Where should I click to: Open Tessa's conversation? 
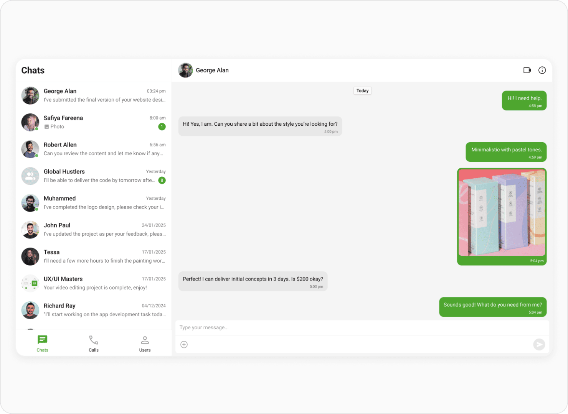tap(94, 256)
